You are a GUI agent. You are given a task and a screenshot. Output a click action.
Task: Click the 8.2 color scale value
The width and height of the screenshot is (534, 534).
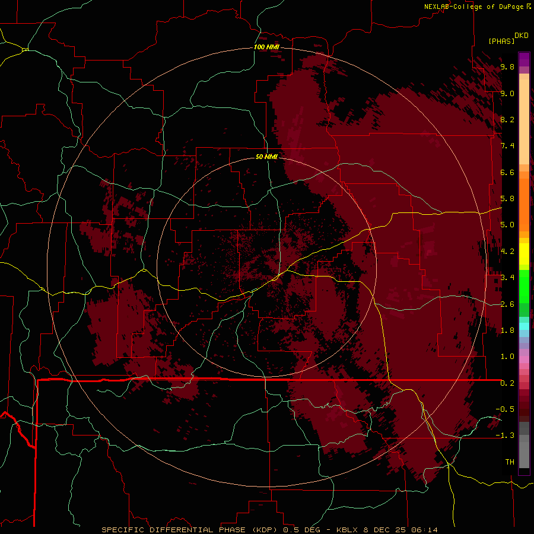(507, 119)
